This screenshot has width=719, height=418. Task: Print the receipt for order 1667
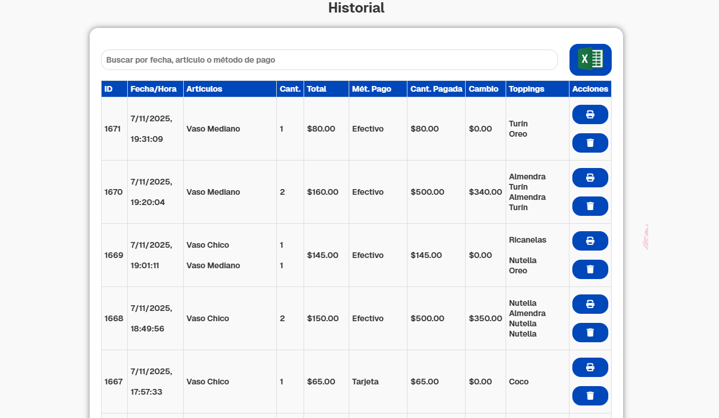(589, 367)
